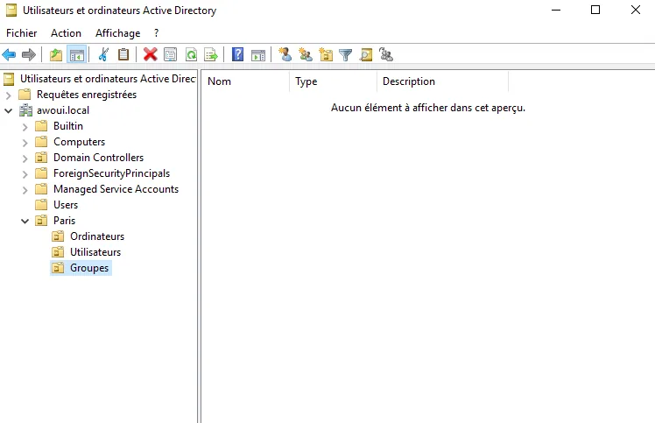
Task: Sort by the Nom column header
Action: click(x=245, y=81)
